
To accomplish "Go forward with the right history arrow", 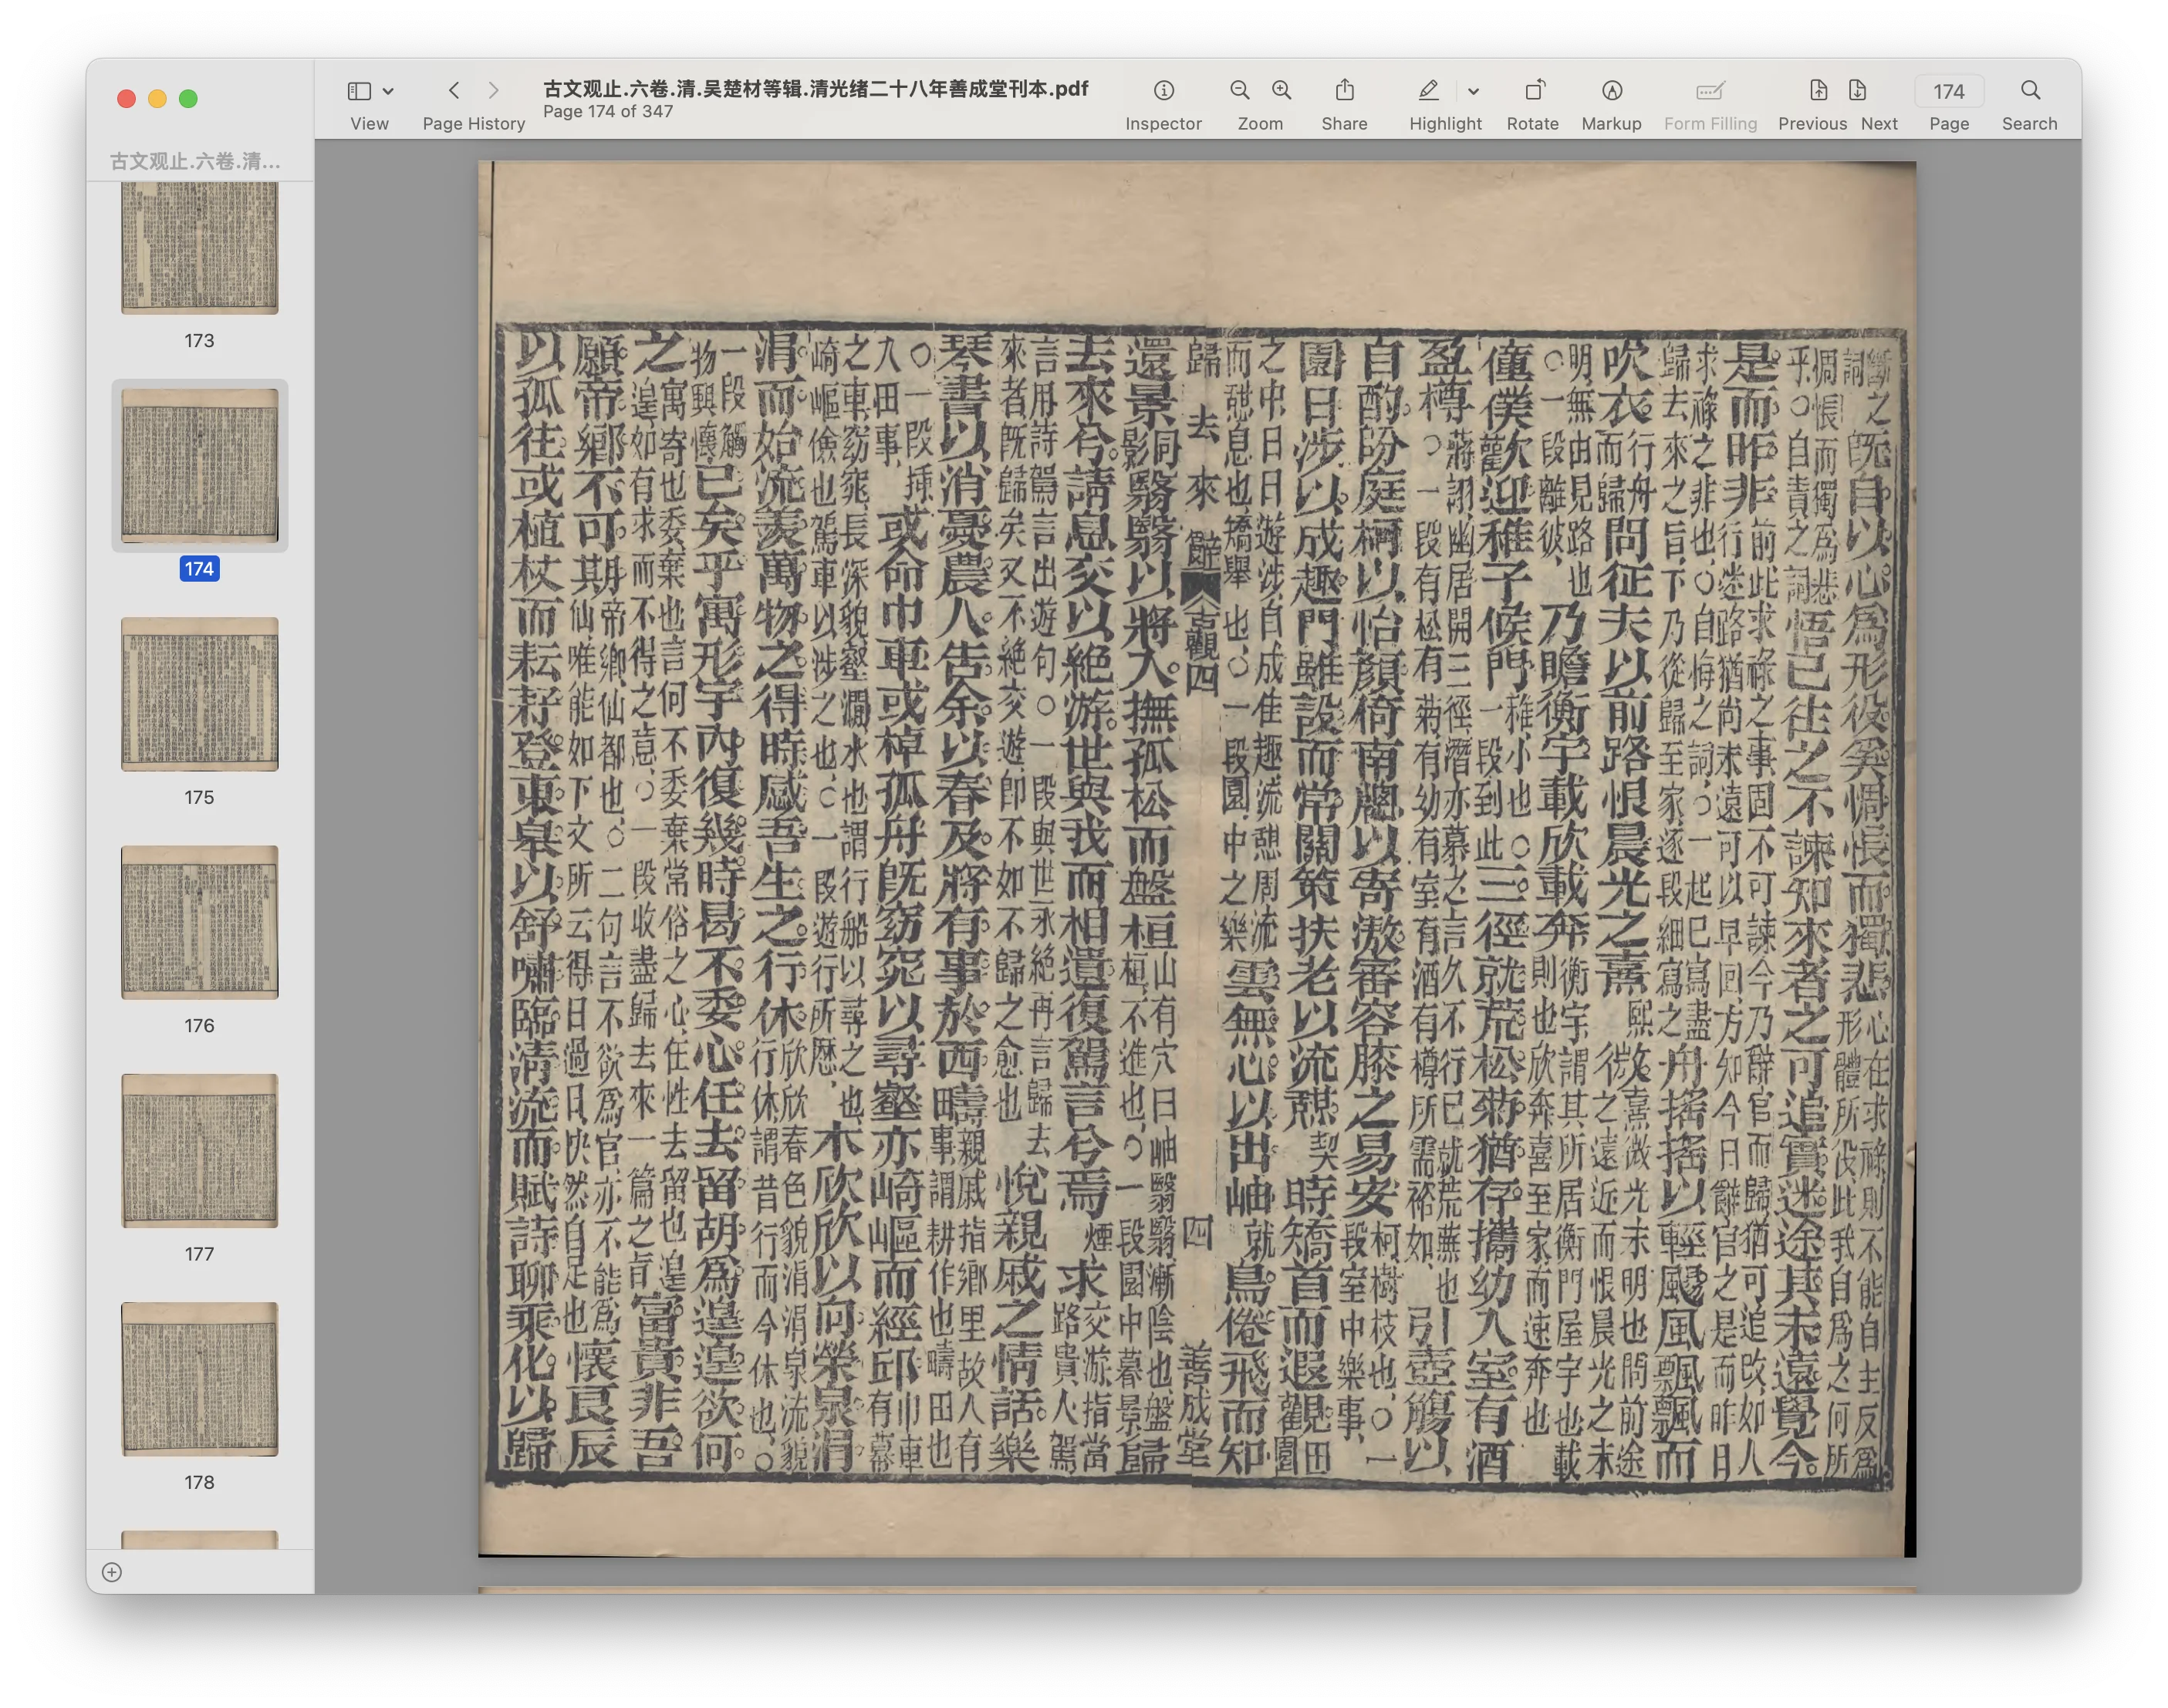I will click(x=494, y=90).
